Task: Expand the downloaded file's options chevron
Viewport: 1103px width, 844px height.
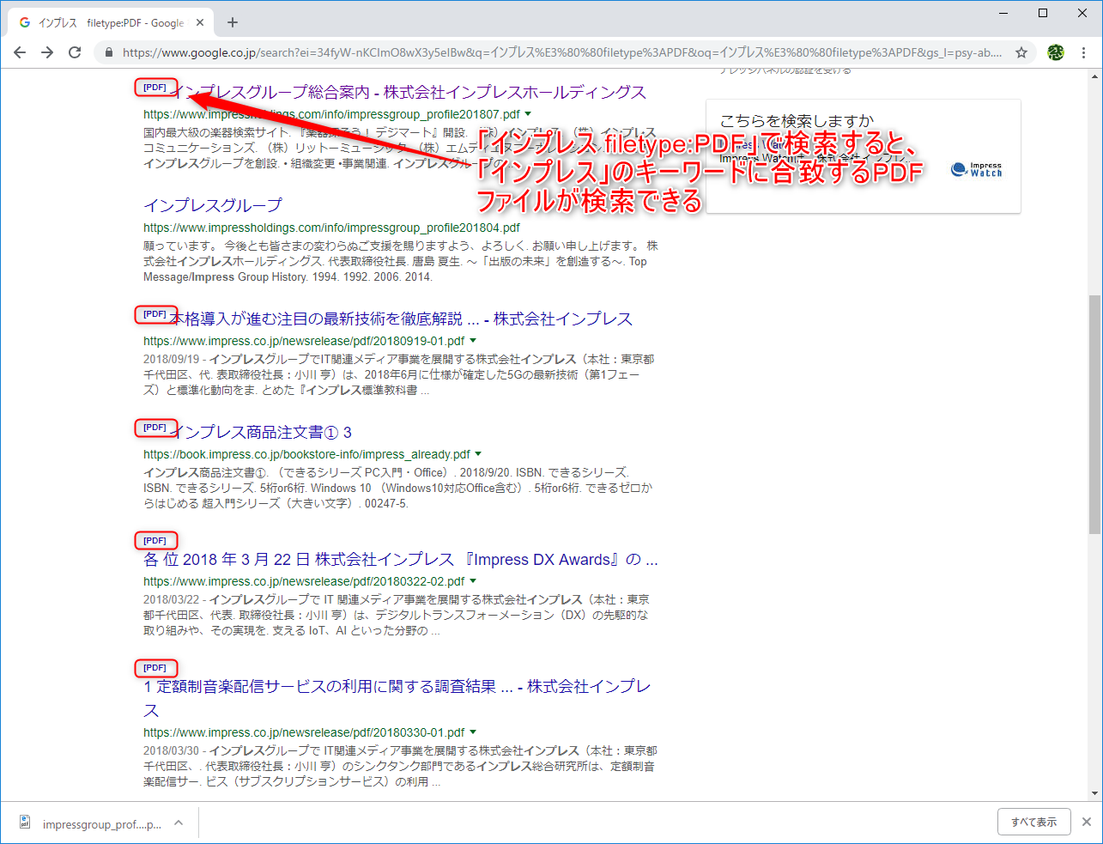Action: (179, 821)
